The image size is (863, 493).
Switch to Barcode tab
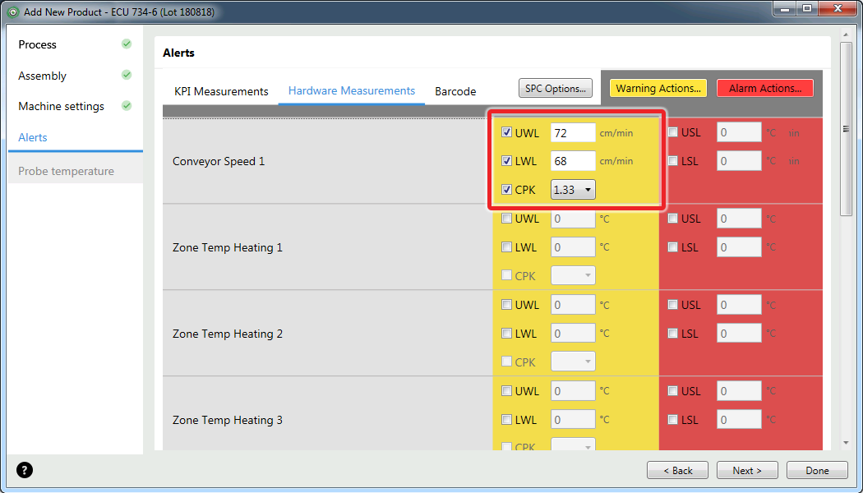[455, 91]
